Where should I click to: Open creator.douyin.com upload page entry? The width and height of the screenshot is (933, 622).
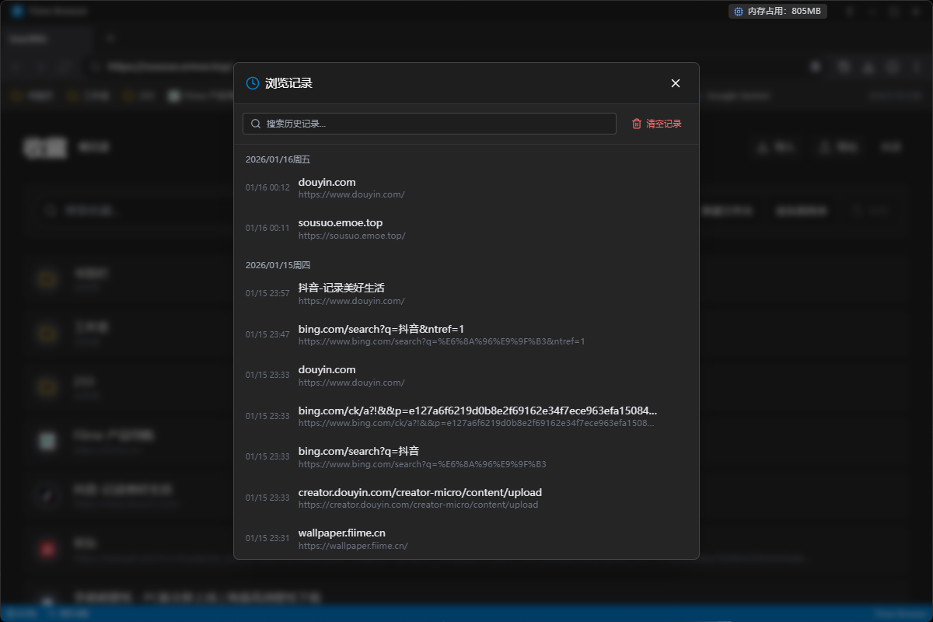pyautogui.click(x=466, y=498)
